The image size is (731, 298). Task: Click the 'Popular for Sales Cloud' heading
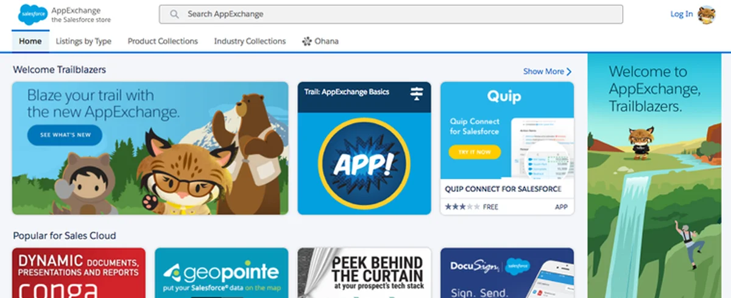point(65,235)
